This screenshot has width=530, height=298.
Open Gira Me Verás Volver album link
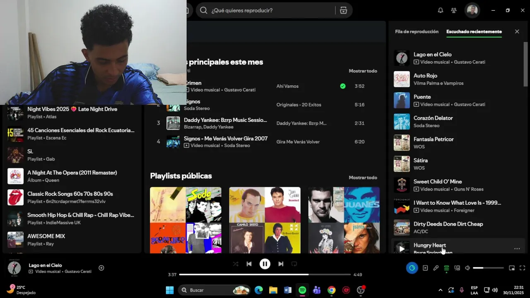(298, 142)
